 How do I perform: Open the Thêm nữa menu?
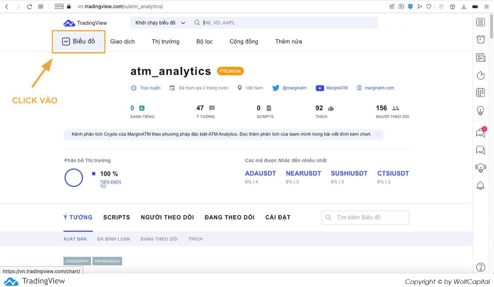coord(288,41)
